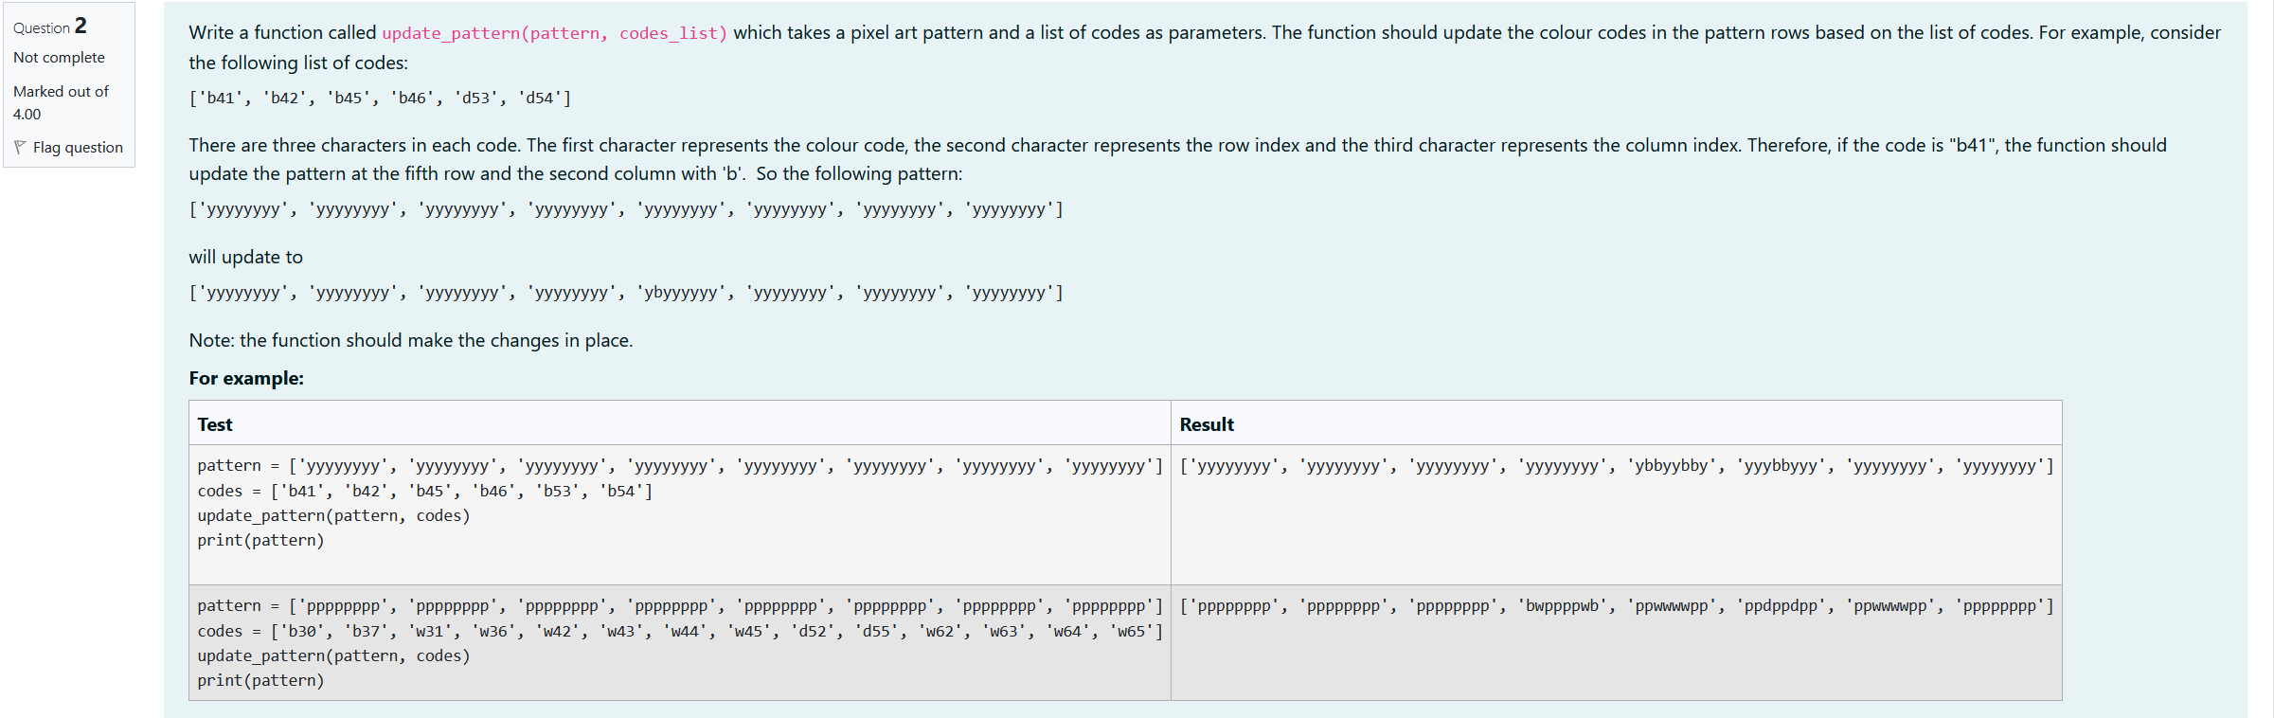Image resolution: width=2274 pixels, height=718 pixels.
Task: Click the Flag question link
Action: coord(78,148)
